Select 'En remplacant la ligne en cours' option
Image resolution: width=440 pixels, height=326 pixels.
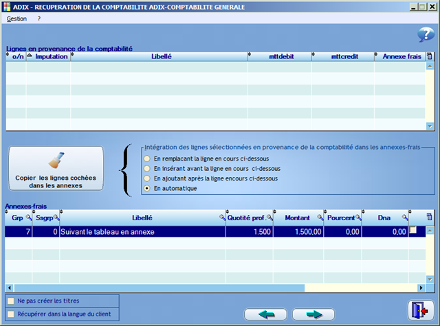[x=147, y=159]
